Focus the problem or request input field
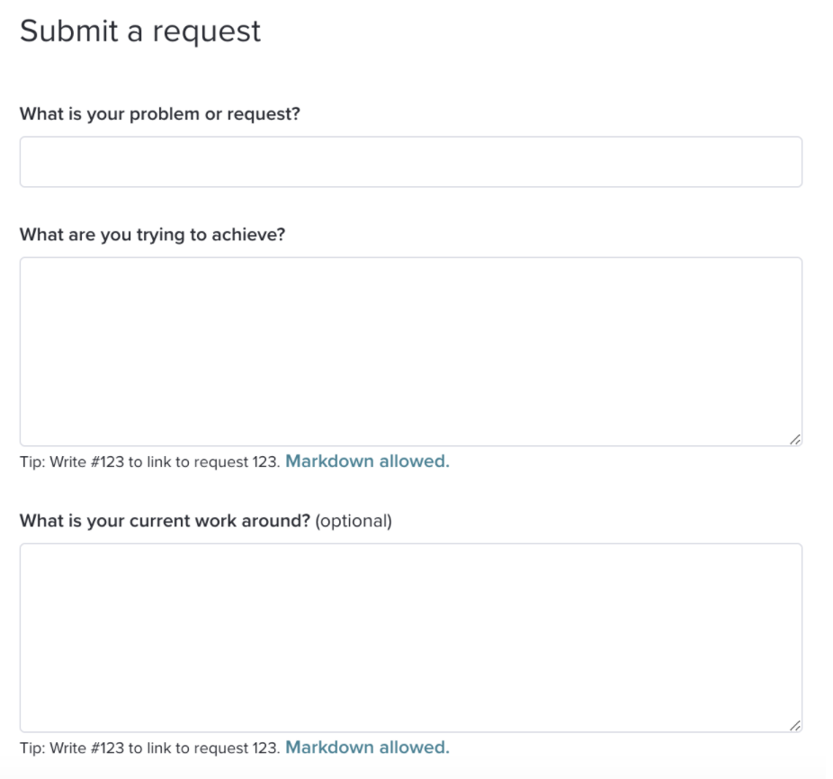Screen dimensions: 833x779 pos(411,162)
